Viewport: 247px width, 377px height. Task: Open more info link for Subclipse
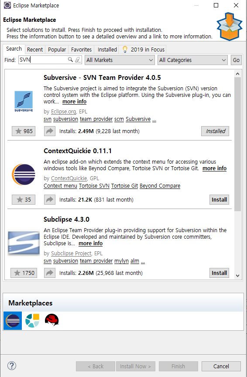point(90,243)
